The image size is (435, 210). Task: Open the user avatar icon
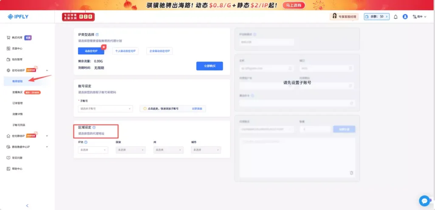(405, 17)
